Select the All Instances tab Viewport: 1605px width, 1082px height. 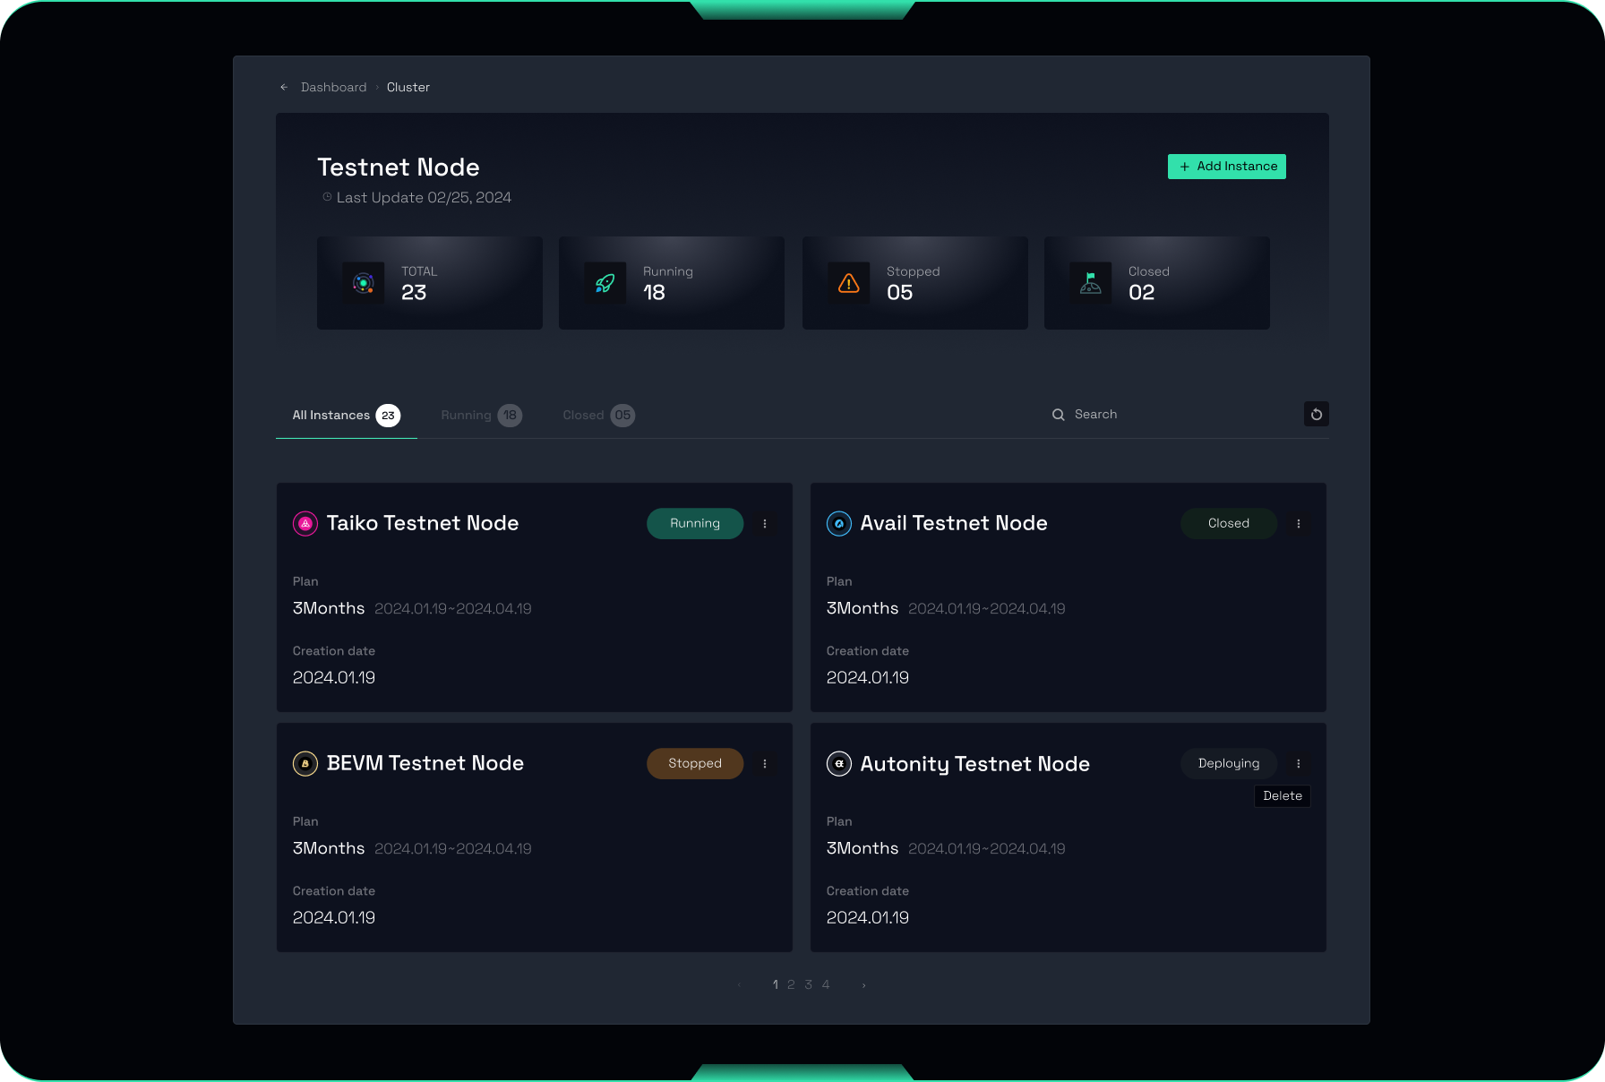[345, 416]
